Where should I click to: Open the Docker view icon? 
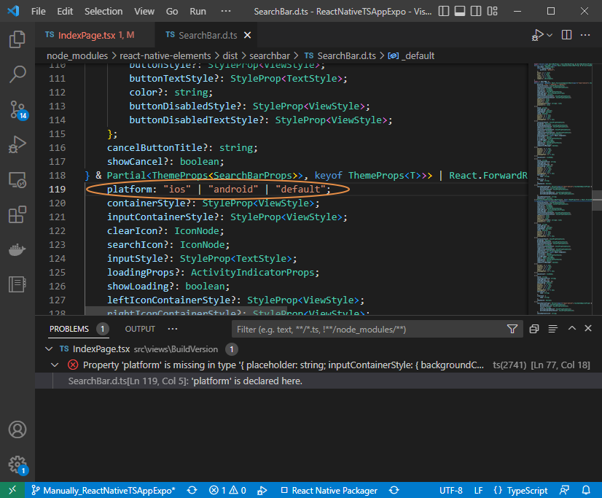17,249
